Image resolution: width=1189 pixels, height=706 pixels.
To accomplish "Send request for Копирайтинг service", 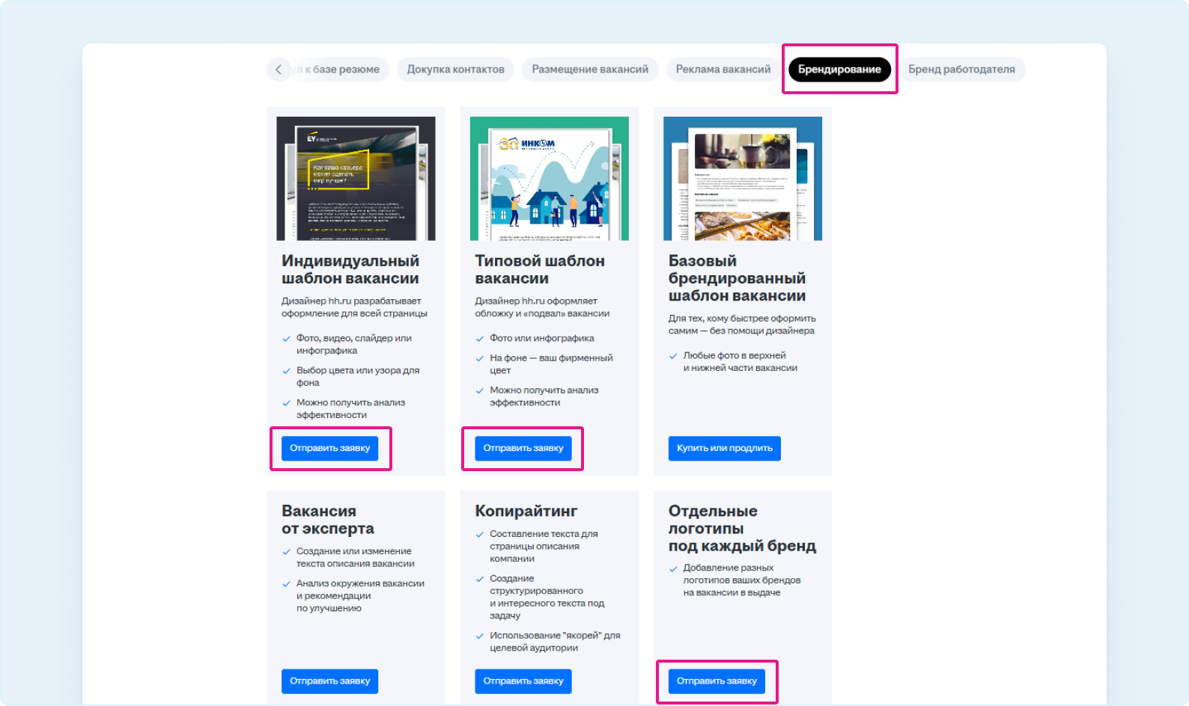I will pos(523,681).
